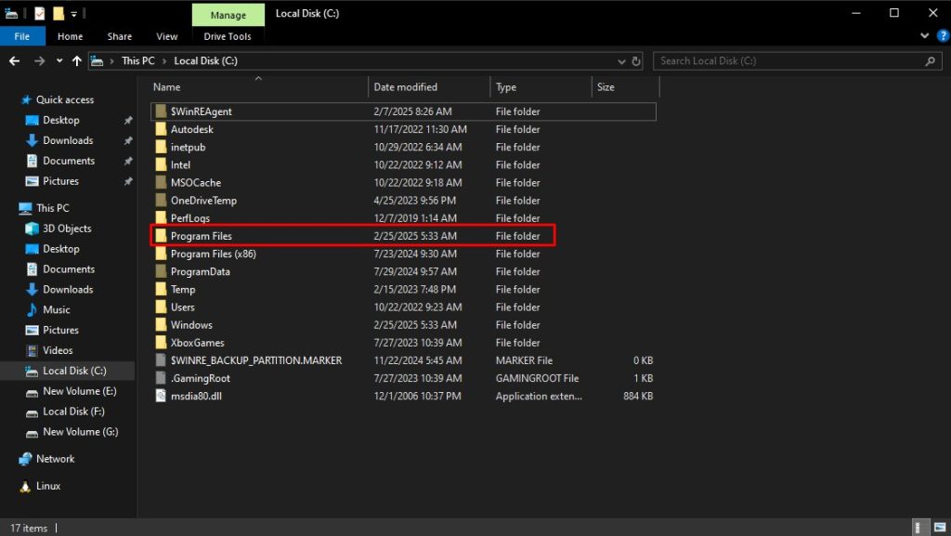Click the New Folder icon in Quick Access Toolbar

59,13
